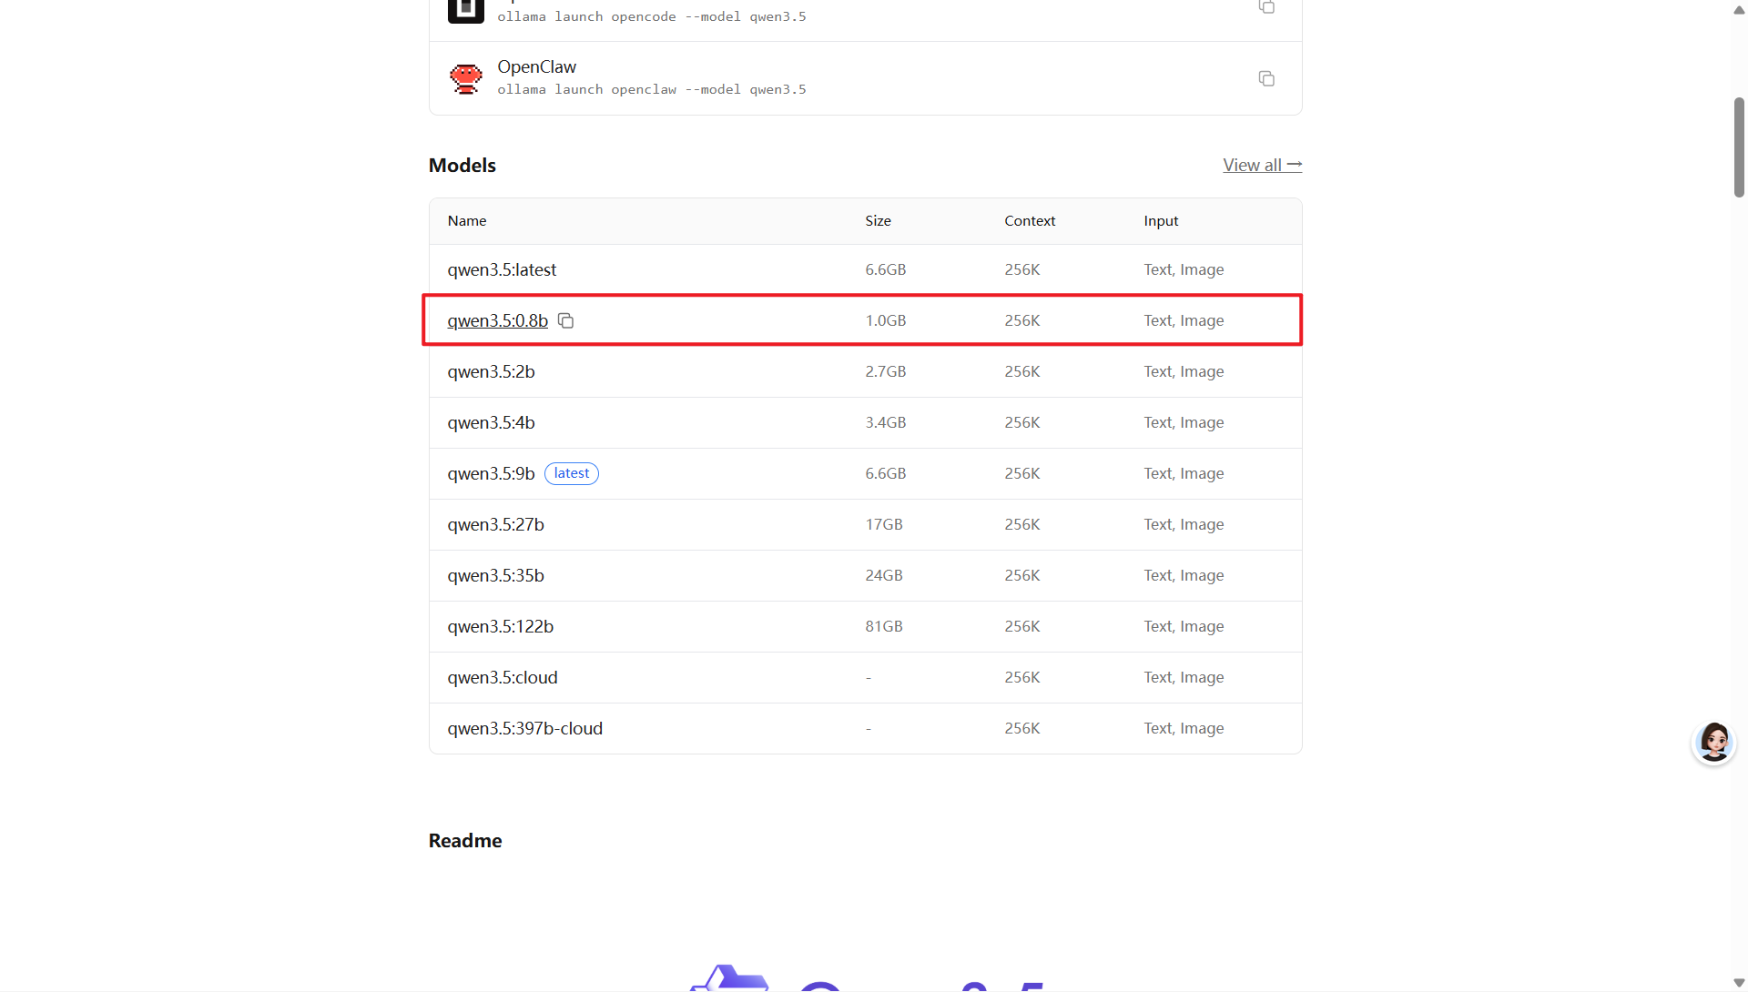Screen dimensions: 1748x992
Task: Open the qwen3.5:0.8b model link
Action: 497,320
